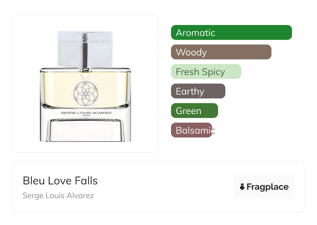Click the clear glass base of bottle
The image size is (317, 225).
point(85,130)
